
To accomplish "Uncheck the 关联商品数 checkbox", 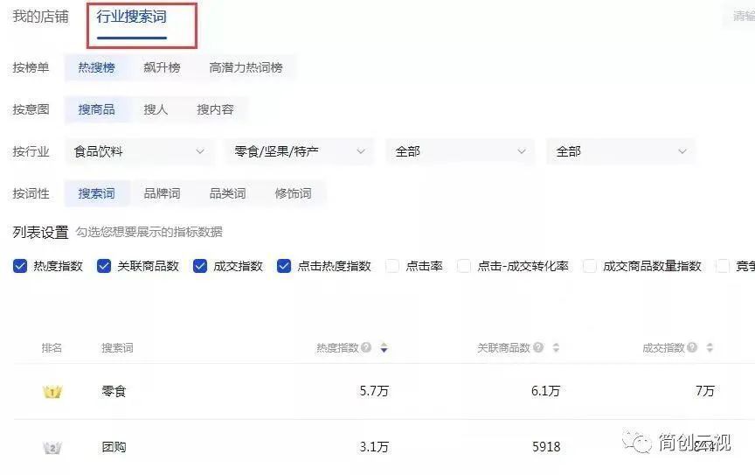I will coord(104,266).
